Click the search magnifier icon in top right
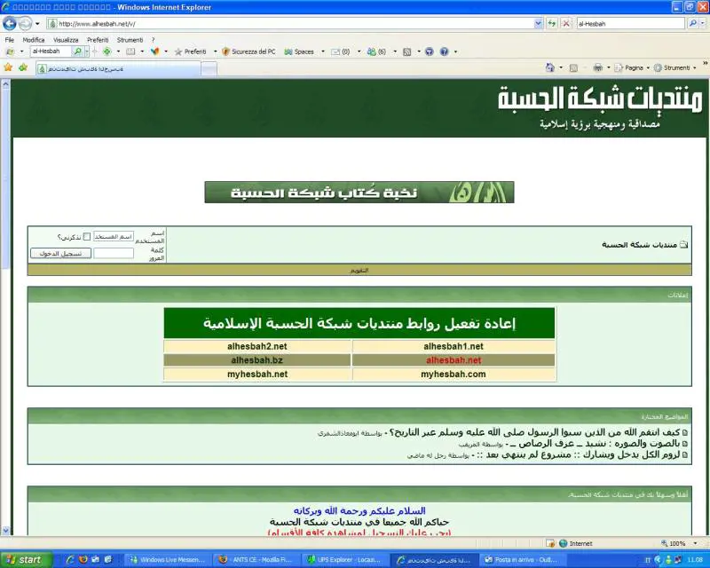Image resolution: width=710 pixels, height=568 pixels. click(x=692, y=23)
